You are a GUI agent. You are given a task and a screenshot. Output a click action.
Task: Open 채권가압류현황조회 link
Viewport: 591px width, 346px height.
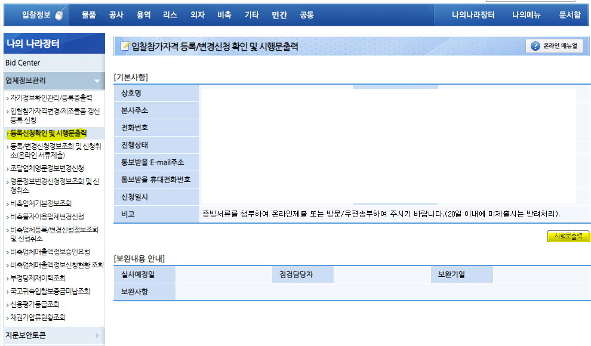coord(38,317)
